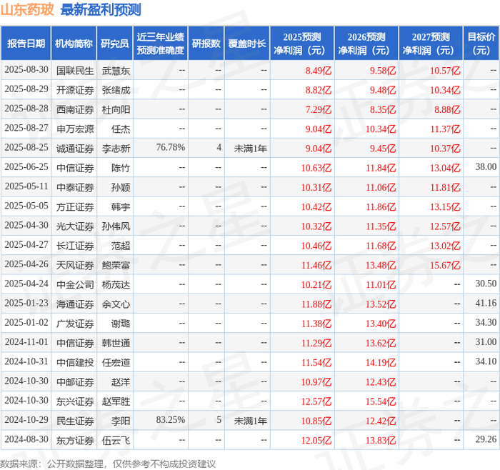
Task: Click analyst name 张绪成
Action: (x=116, y=90)
